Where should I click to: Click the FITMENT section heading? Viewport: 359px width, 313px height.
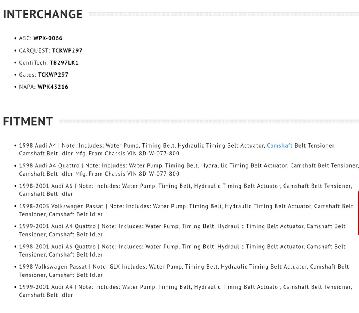[x=28, y=121]
